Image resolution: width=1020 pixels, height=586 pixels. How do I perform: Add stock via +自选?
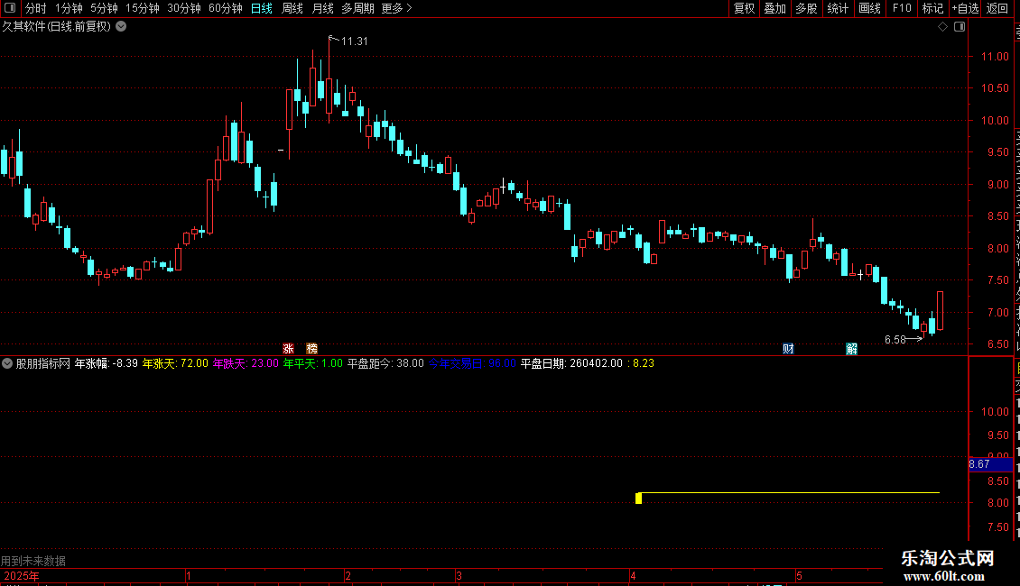tap(965, 8)
